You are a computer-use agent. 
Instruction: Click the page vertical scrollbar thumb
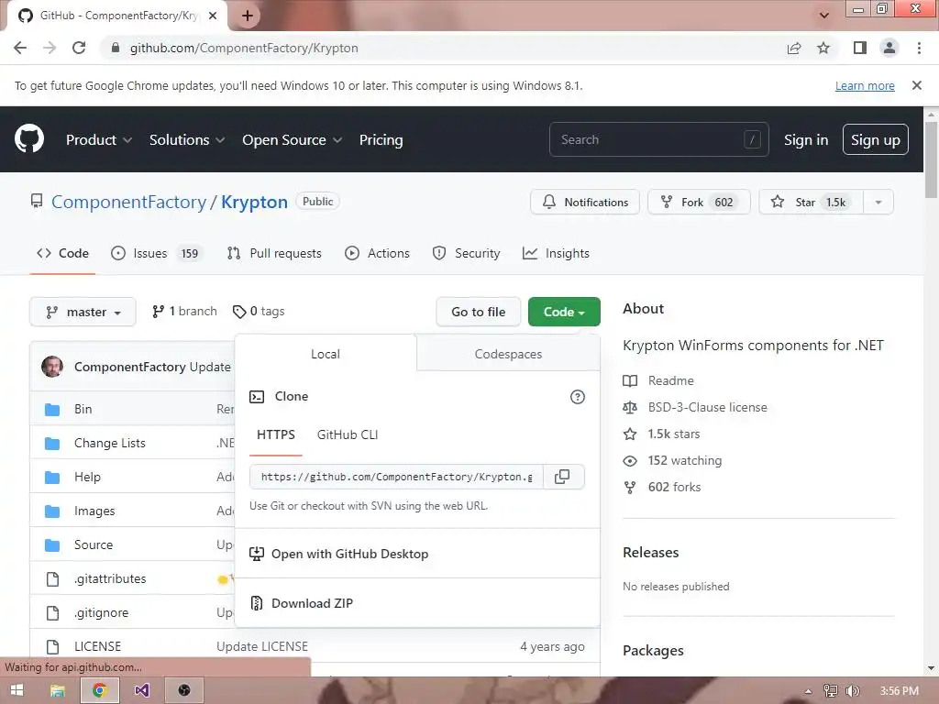point(931,159)
